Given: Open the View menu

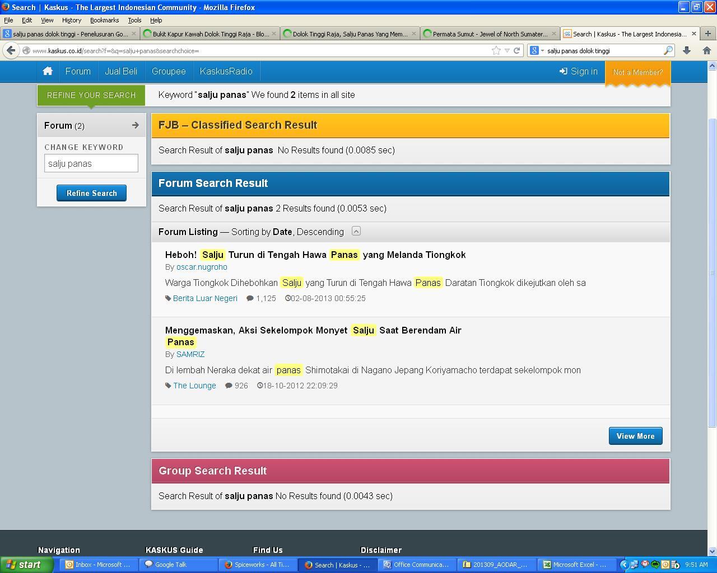Looking at the screenshot, I should [47, 20].
